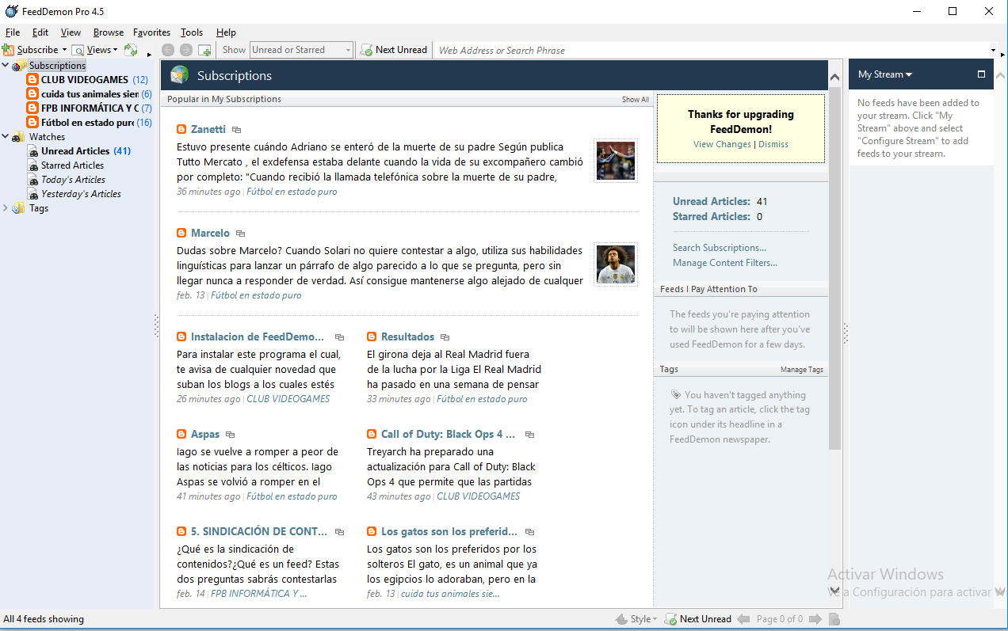Open the File menu
The height and width of the screenshot is (631, 1008).
point(13,32)
